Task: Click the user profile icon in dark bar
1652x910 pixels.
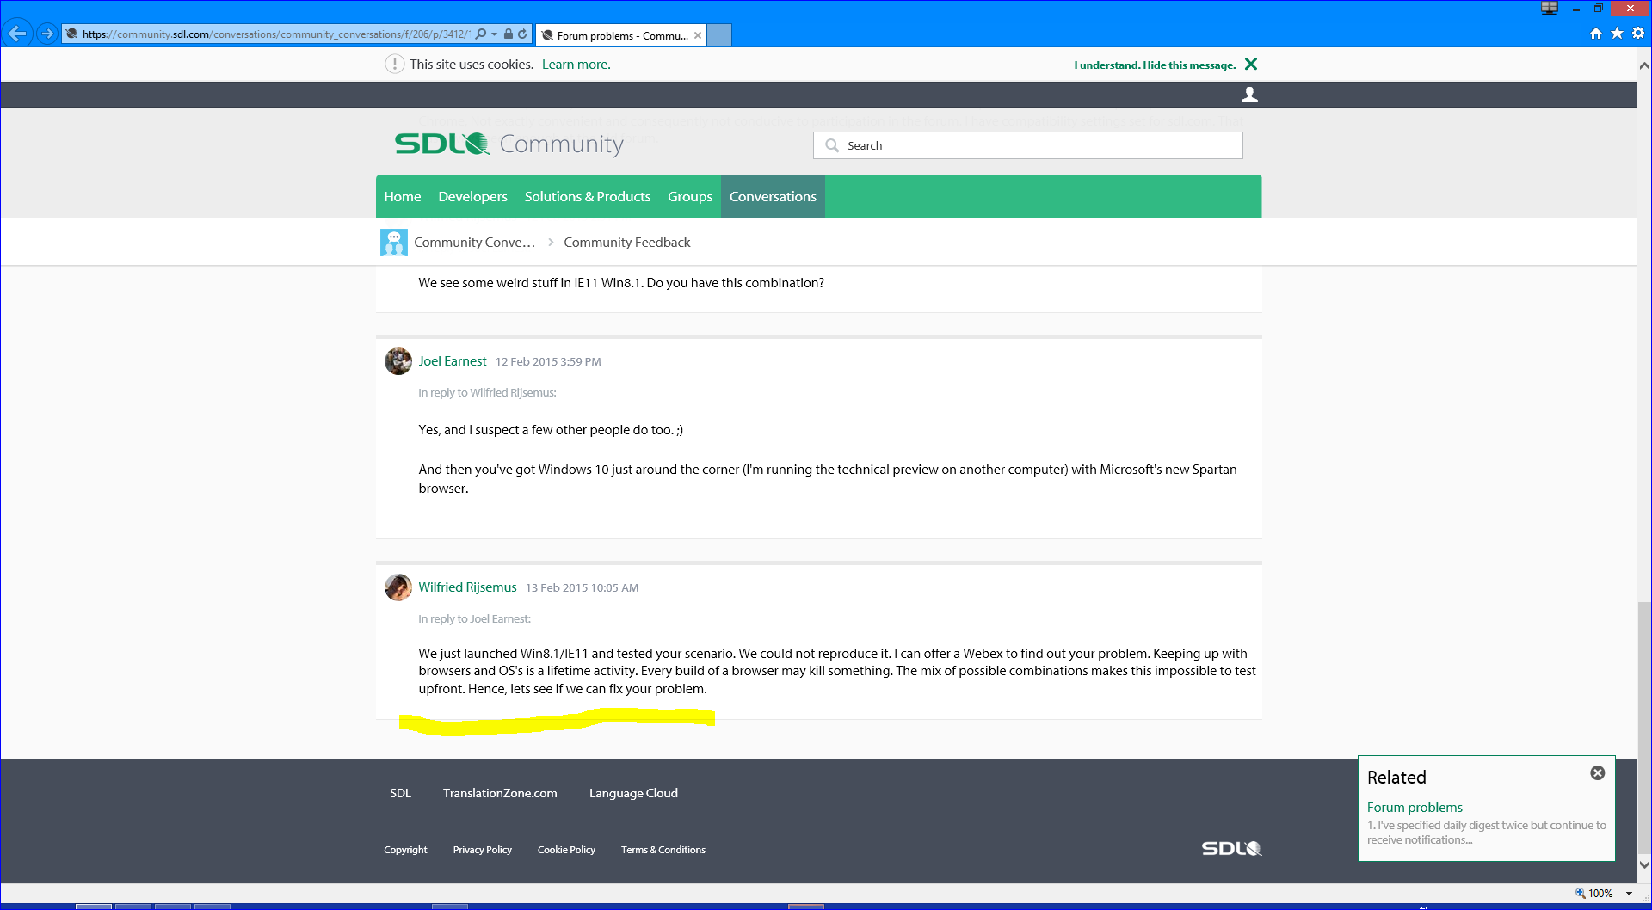Action: (x=1249, y=95)
